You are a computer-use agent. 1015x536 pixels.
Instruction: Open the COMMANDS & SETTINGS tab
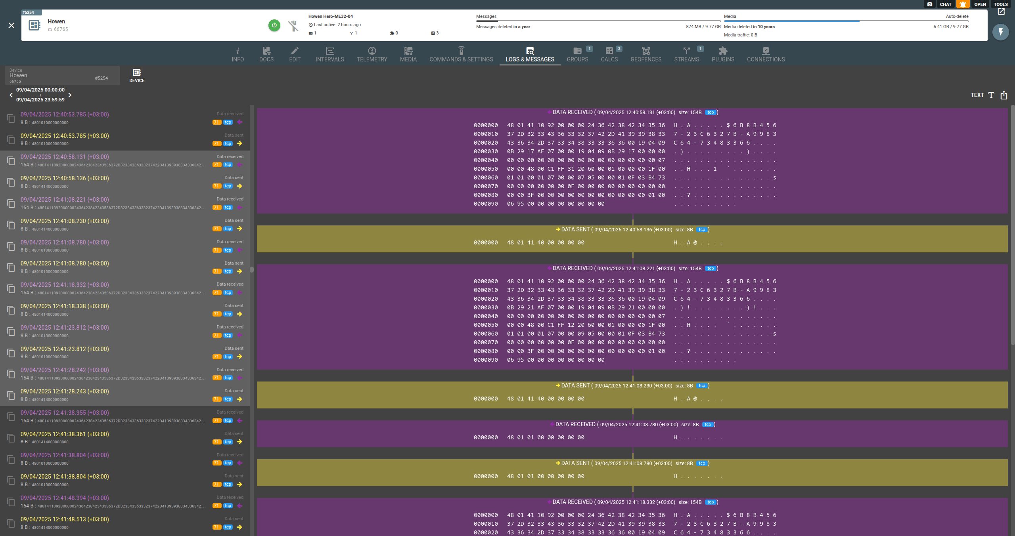pyautogui.click(x=461, y=55)
